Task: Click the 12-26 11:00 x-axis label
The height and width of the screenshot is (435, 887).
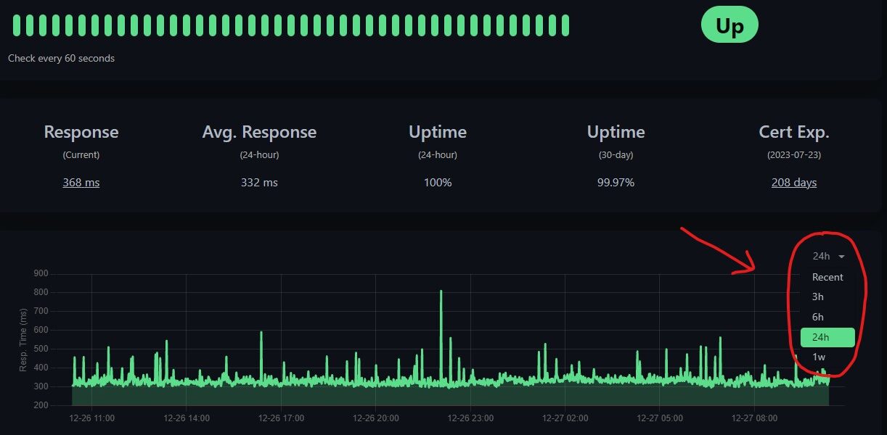Action: [x=91, y=418]
